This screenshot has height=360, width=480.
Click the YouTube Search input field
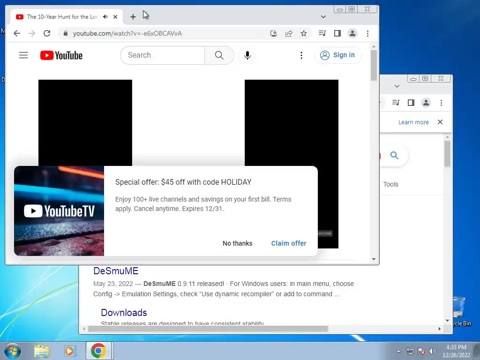[163, 55]
